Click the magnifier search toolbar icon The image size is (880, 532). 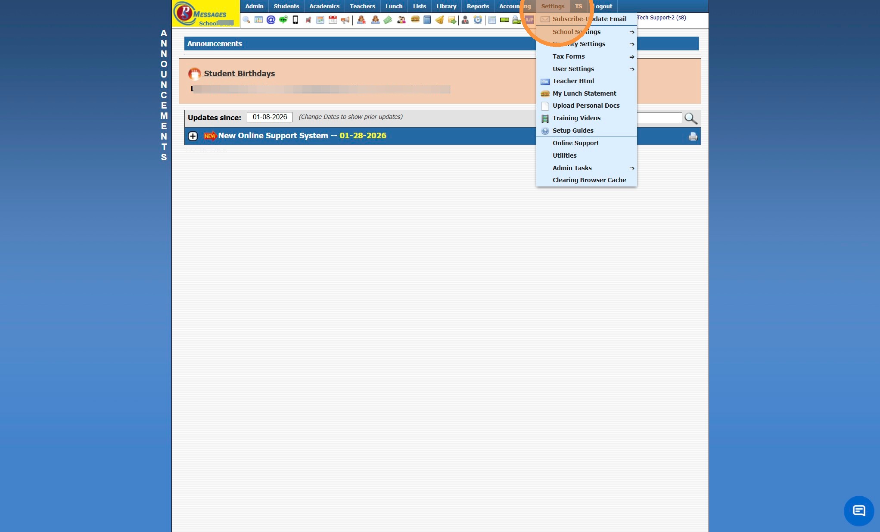(246, 20)
